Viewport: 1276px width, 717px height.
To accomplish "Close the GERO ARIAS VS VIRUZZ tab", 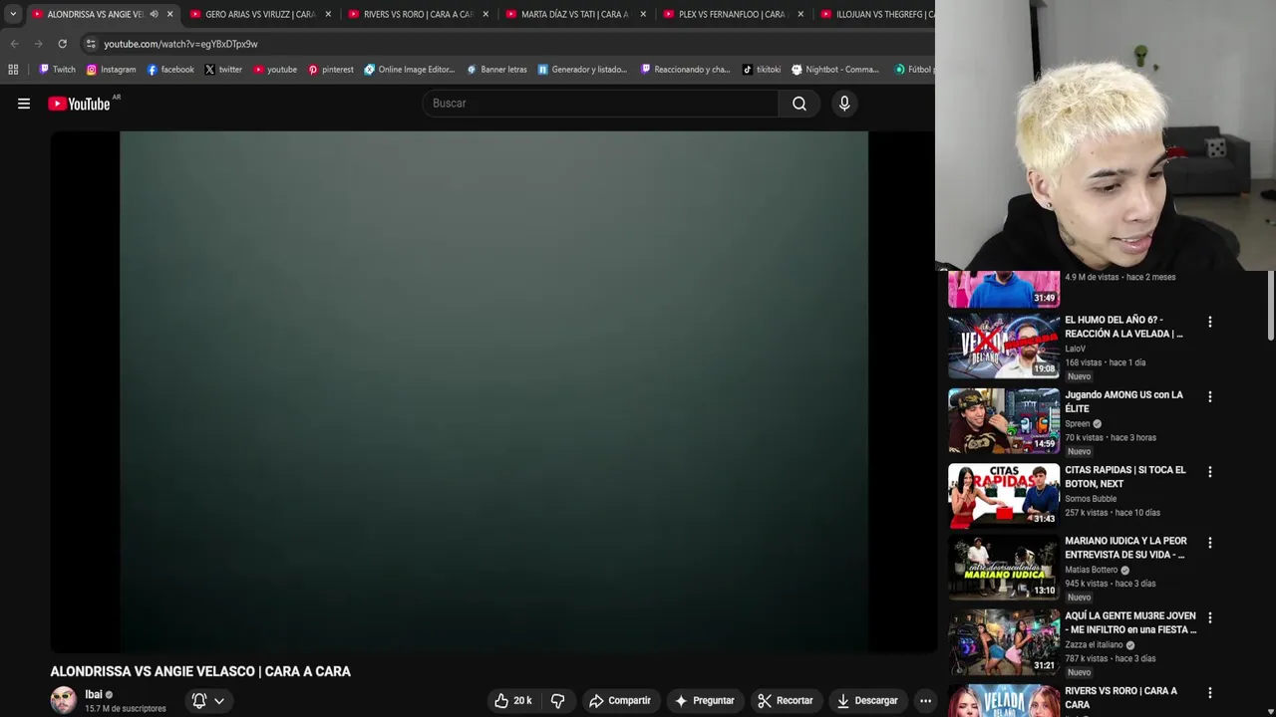I will 328,14.
